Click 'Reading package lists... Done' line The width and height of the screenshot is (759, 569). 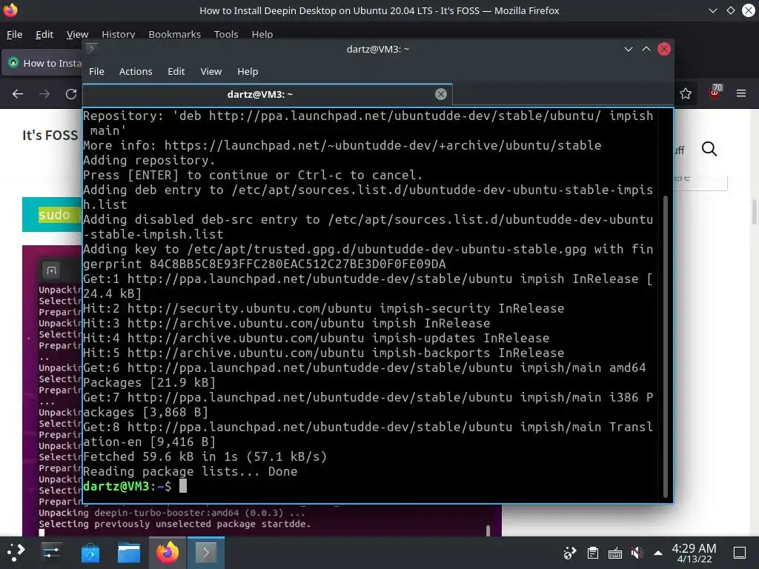190,472
